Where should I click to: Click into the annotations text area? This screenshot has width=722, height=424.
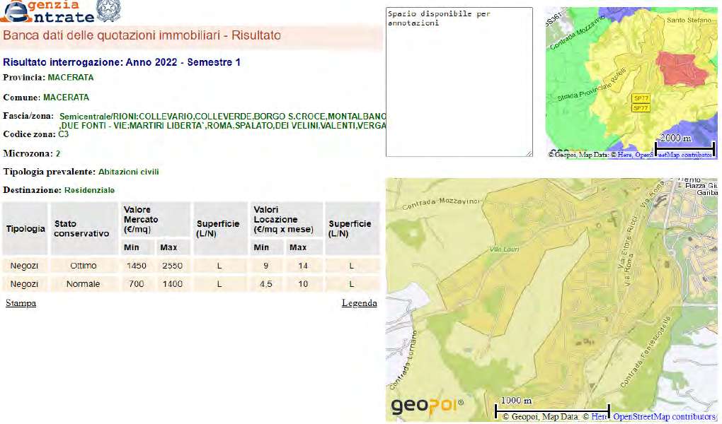pos(459,81)
